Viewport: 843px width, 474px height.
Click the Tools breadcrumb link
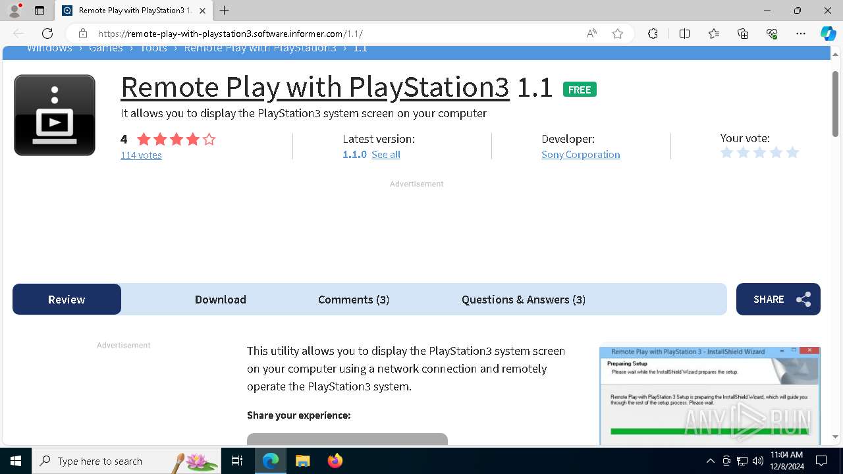[153, 48]
